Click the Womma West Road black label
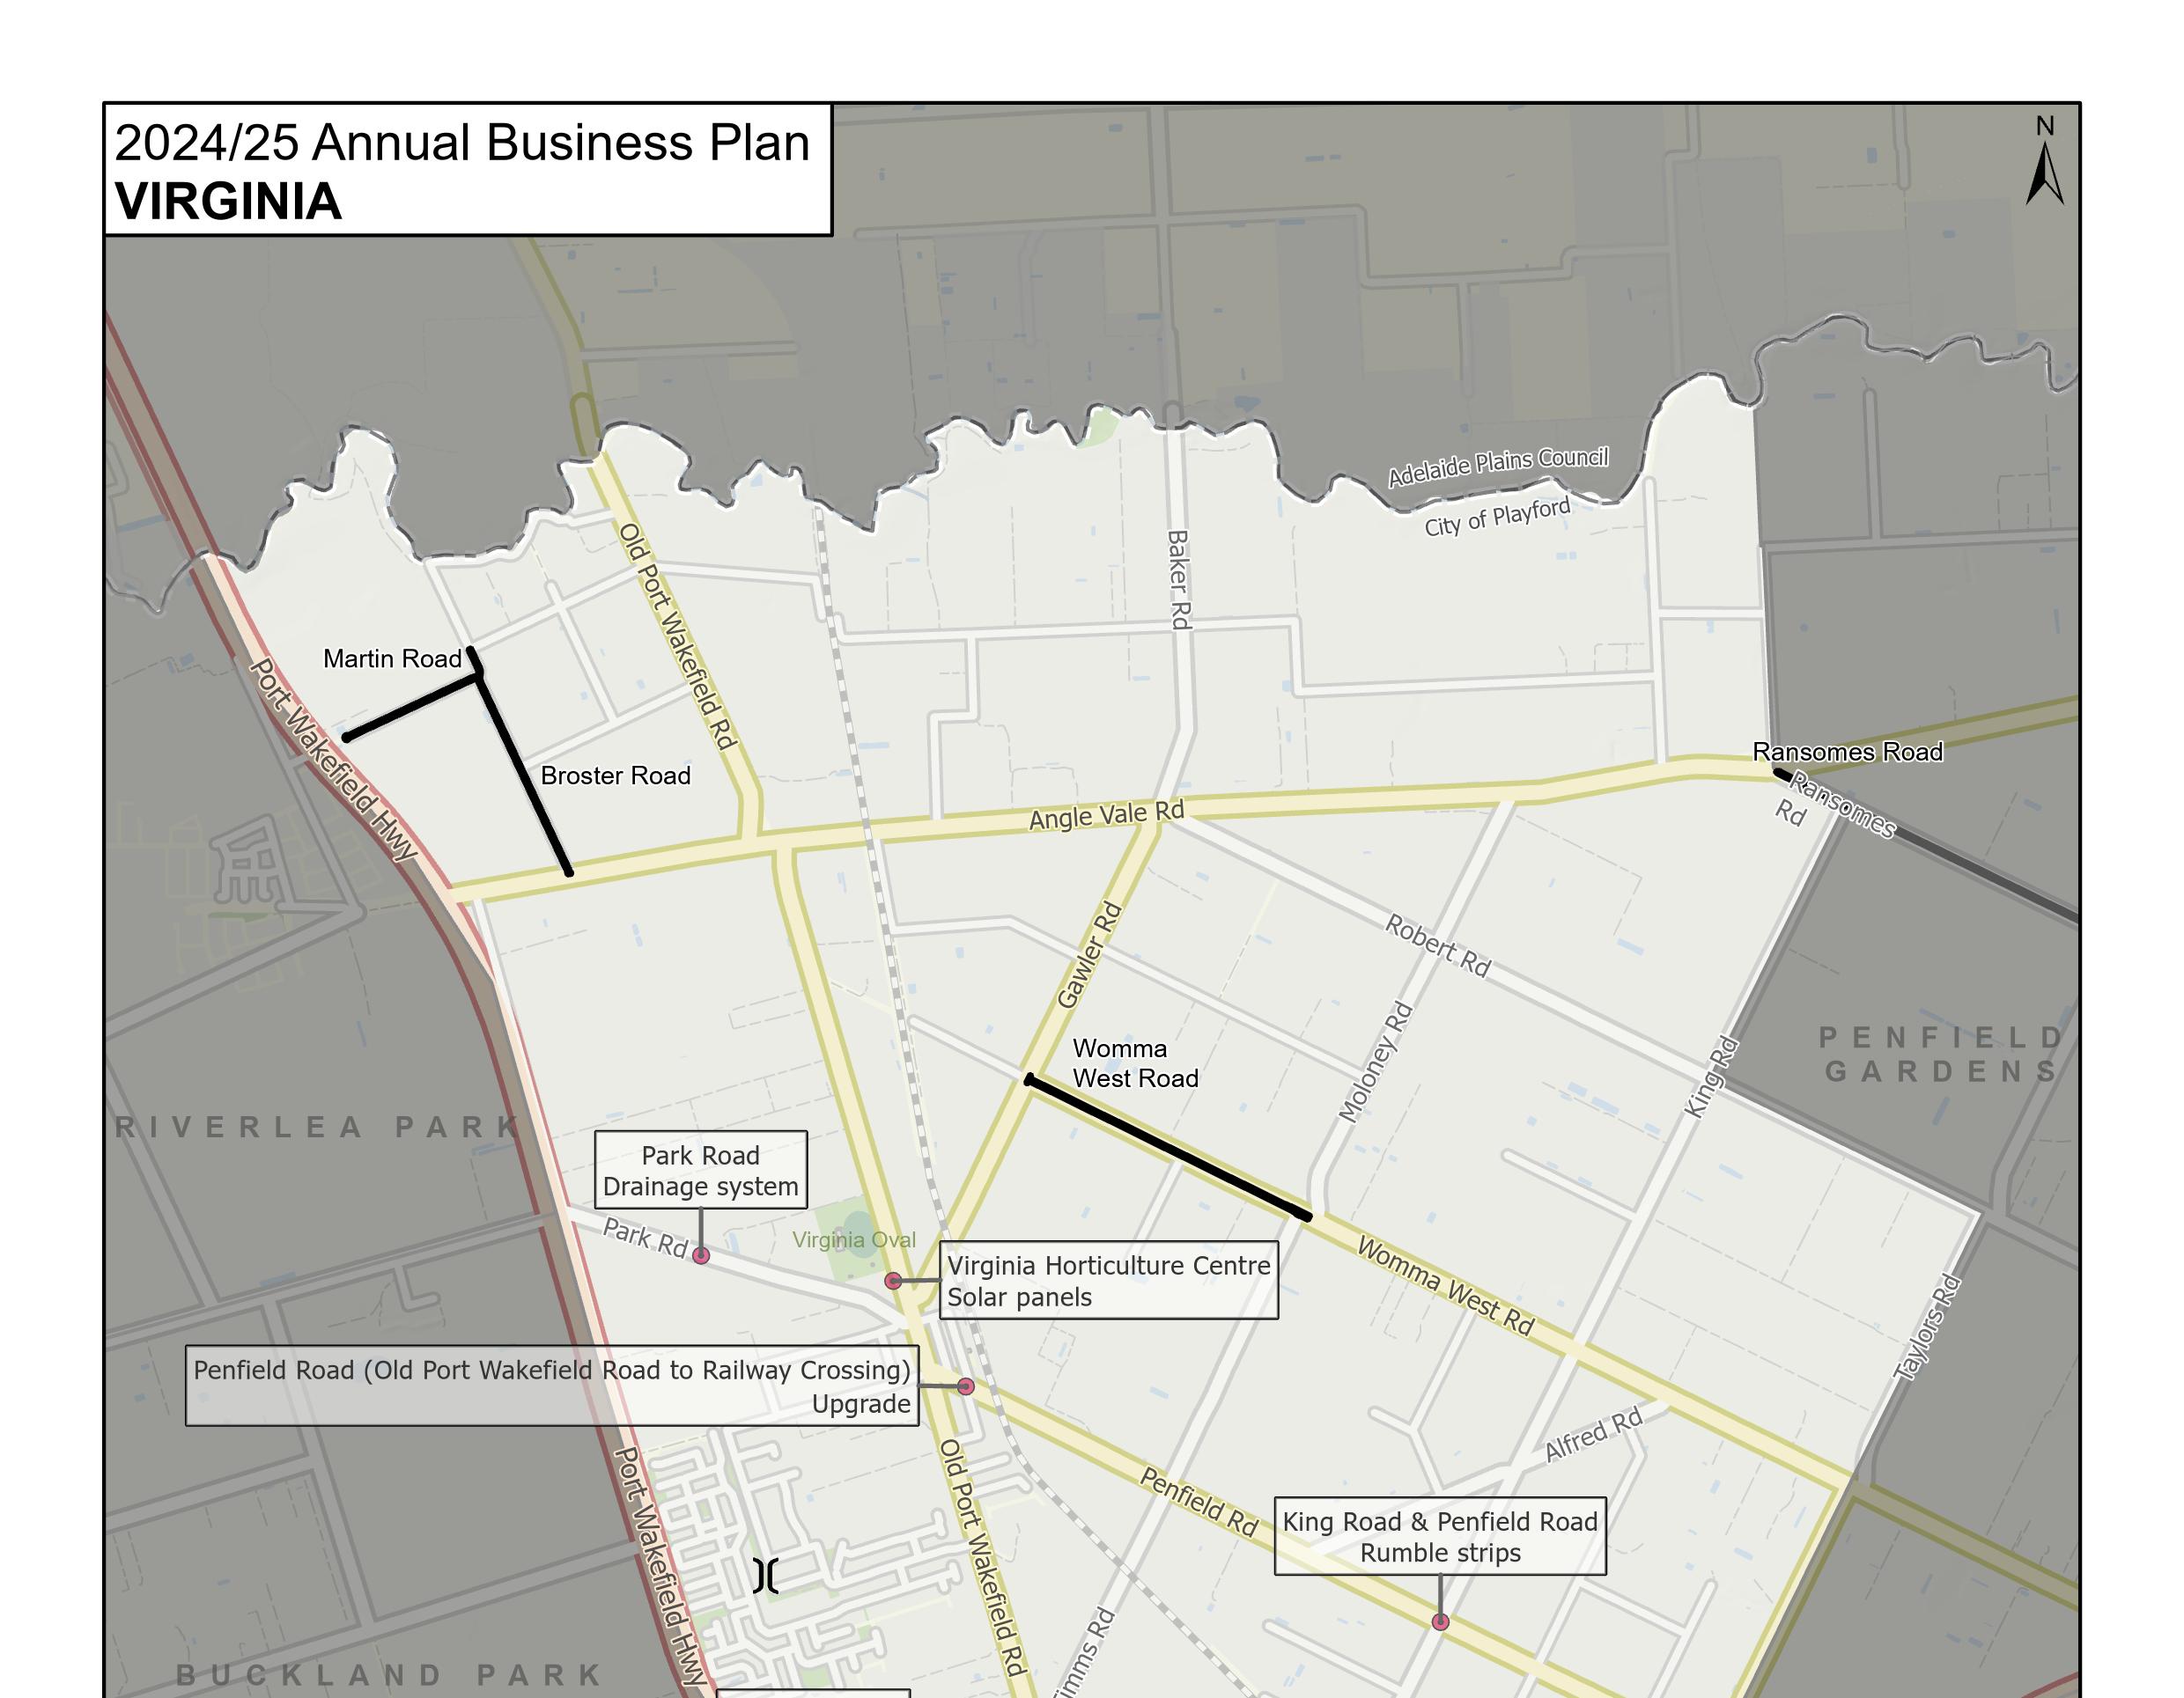 1135,1063
